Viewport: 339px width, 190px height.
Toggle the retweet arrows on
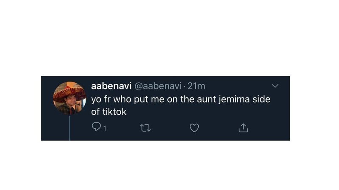tap(145, 128)
